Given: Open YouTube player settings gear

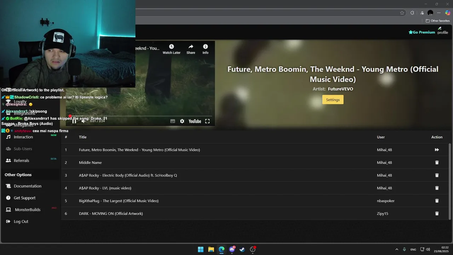Looking at the screenshot, I should click(182, 121).
